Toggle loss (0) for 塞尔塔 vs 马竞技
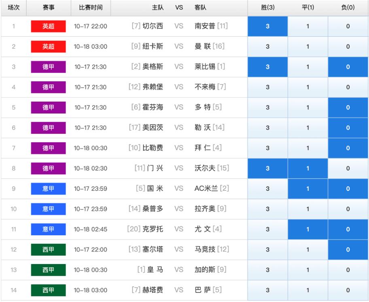The width and height of the screenshot is (369, 302). pyautogui.click(x=348, y=249)
